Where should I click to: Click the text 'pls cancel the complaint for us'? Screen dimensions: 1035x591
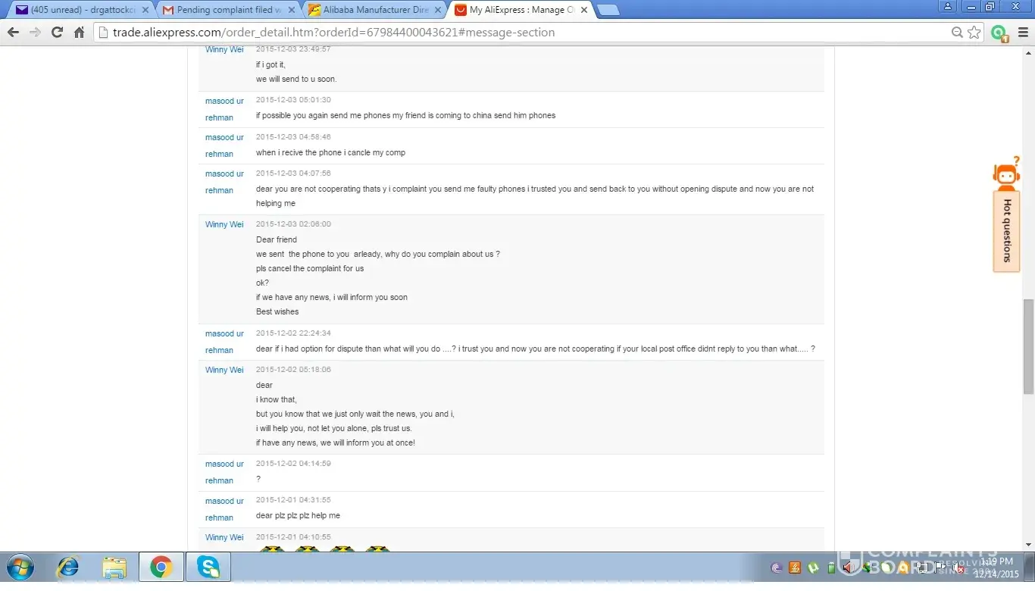310,268
